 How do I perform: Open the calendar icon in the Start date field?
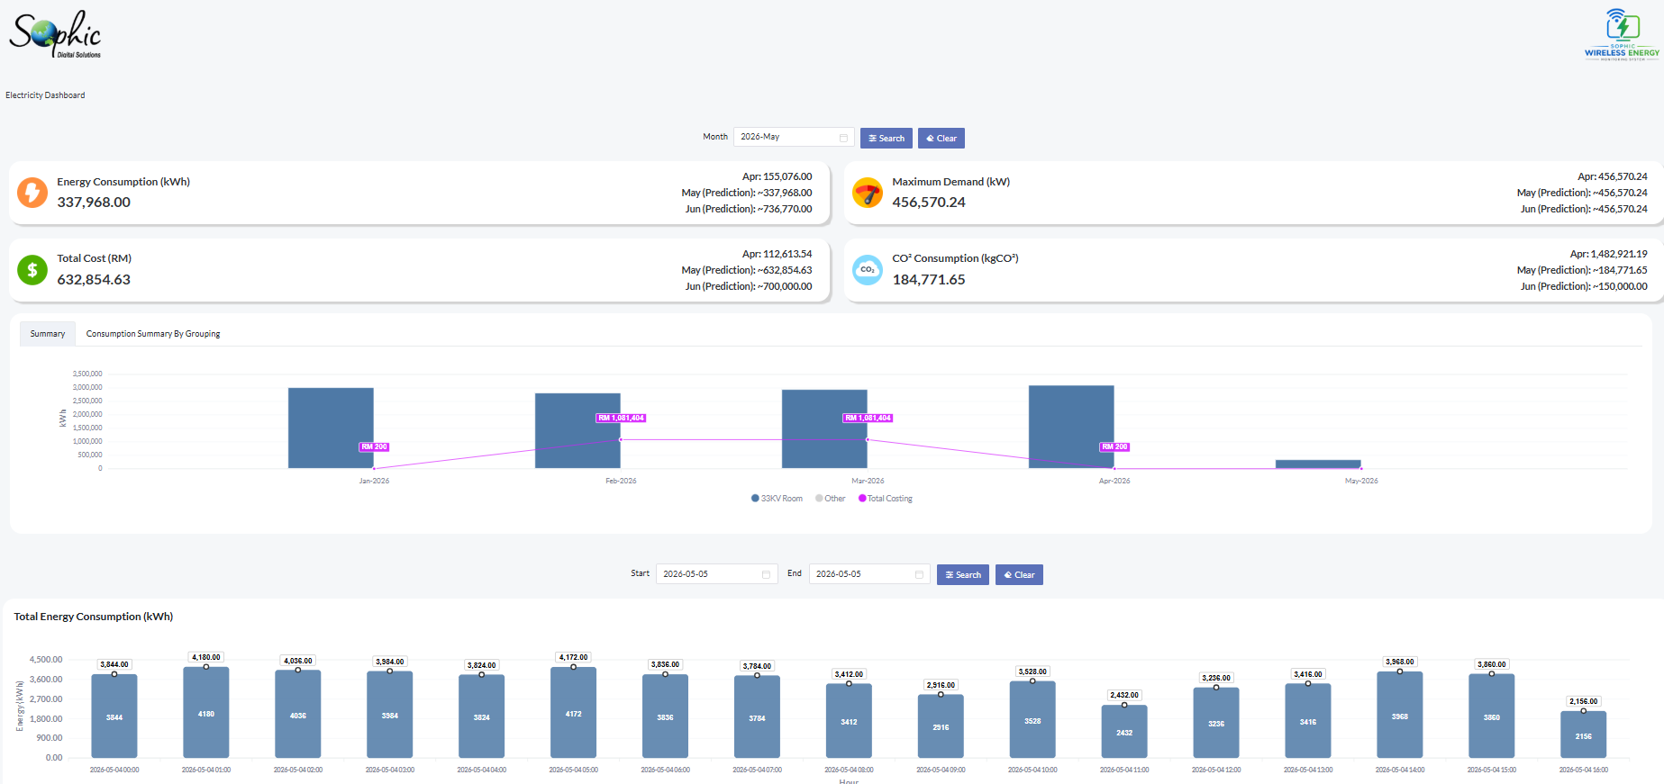(x=766, y=574)
